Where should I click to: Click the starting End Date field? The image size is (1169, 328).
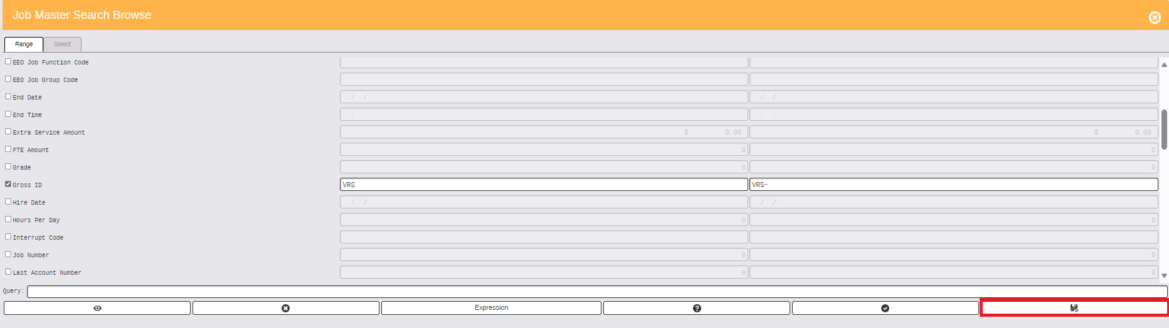544,97
